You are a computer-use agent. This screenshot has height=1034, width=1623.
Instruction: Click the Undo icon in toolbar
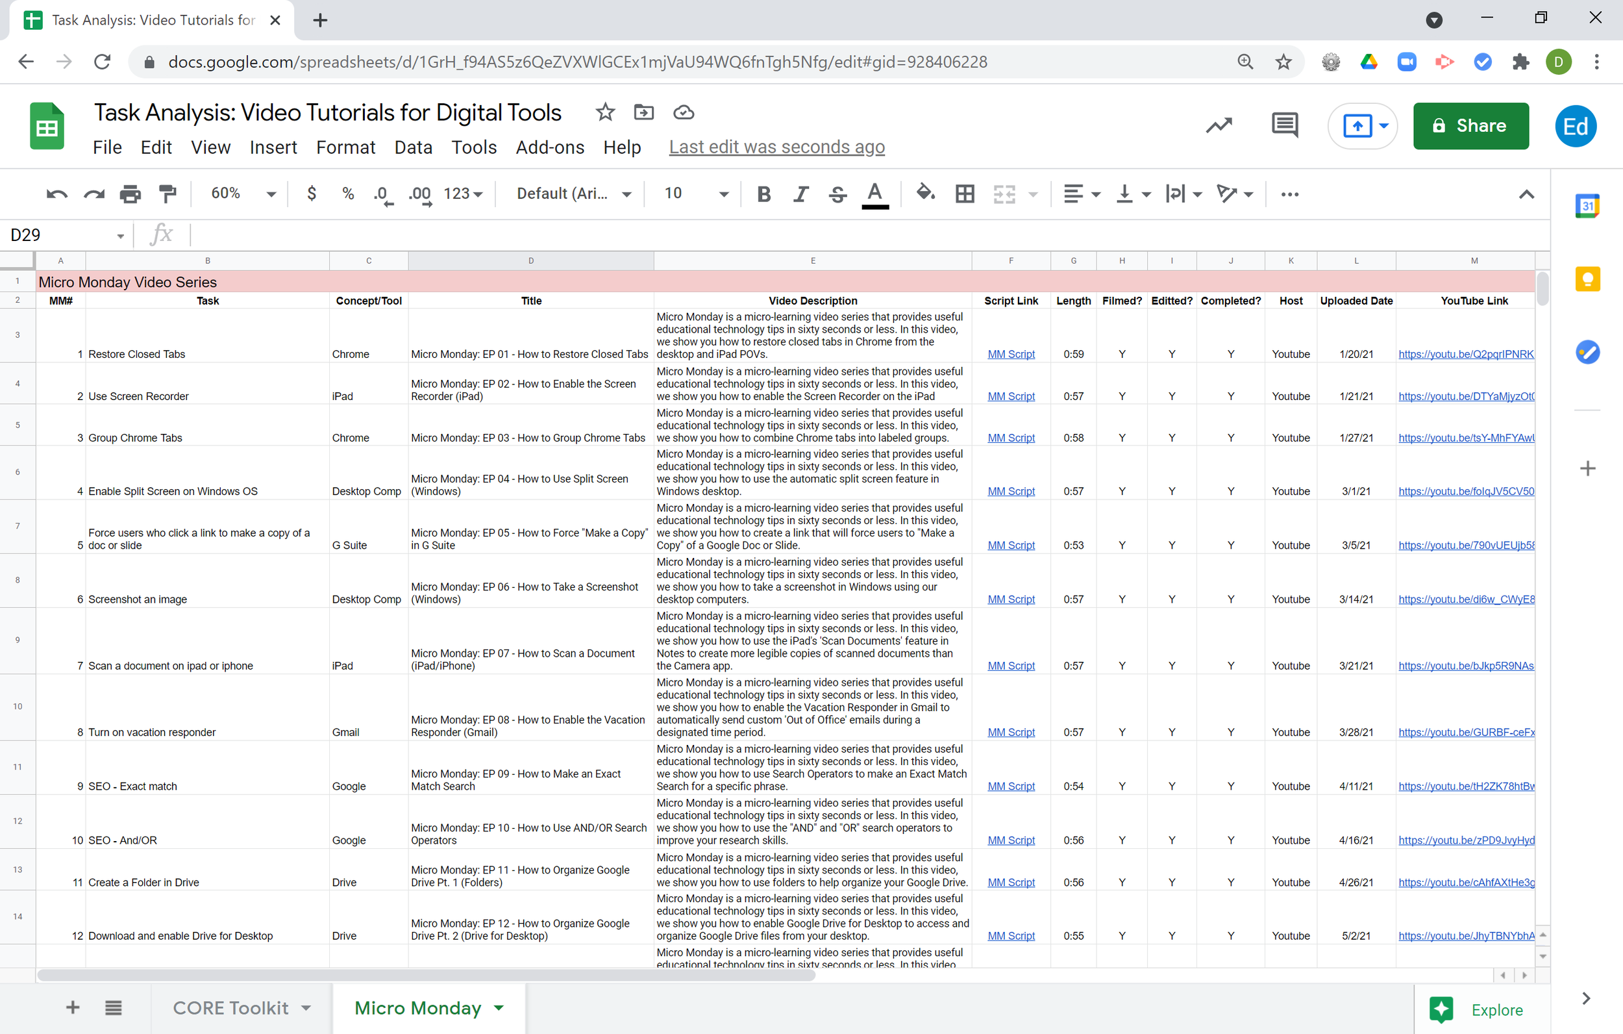[56, 194]
